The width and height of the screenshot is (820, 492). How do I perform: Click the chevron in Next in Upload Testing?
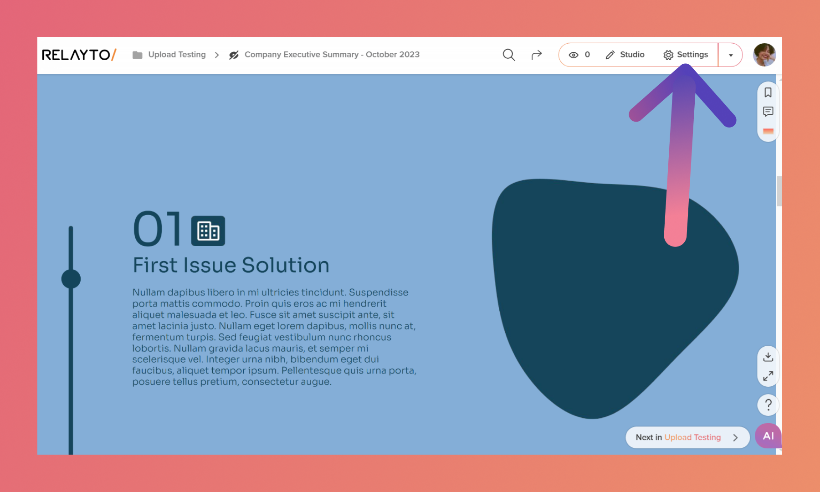pyautogui.click(x=735, y=437)
